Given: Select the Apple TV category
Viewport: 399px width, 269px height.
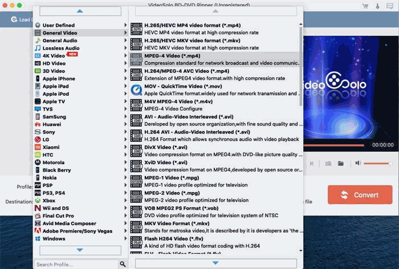Looking at the screenshot, I should [x=81, y=101].
